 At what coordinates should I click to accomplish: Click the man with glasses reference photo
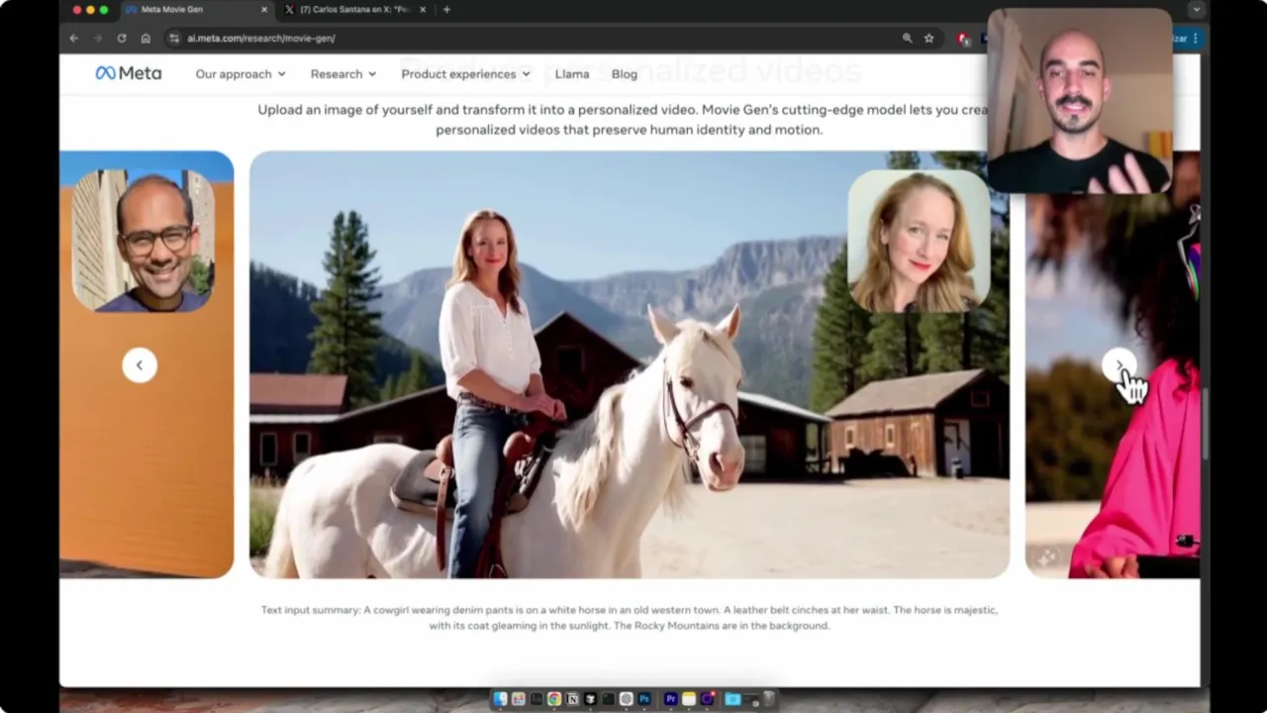coord(144,241)
